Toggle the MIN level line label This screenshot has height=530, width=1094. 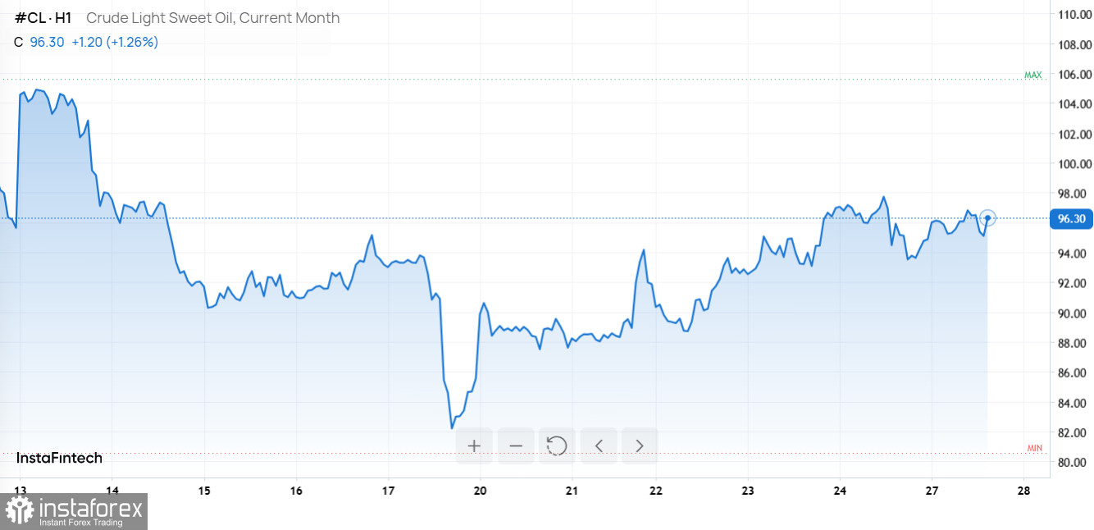coord(1034,448)
